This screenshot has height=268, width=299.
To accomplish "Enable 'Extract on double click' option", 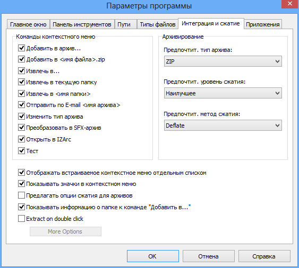I will (x=21, y=219).
